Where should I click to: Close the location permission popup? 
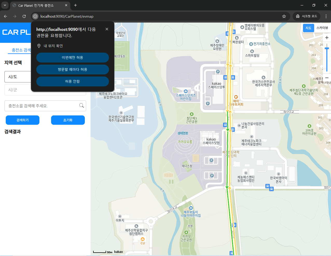click(107, 29)
